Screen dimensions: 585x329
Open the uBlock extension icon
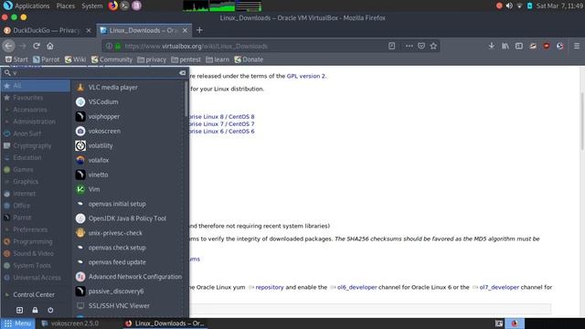(x=547, y=46)
